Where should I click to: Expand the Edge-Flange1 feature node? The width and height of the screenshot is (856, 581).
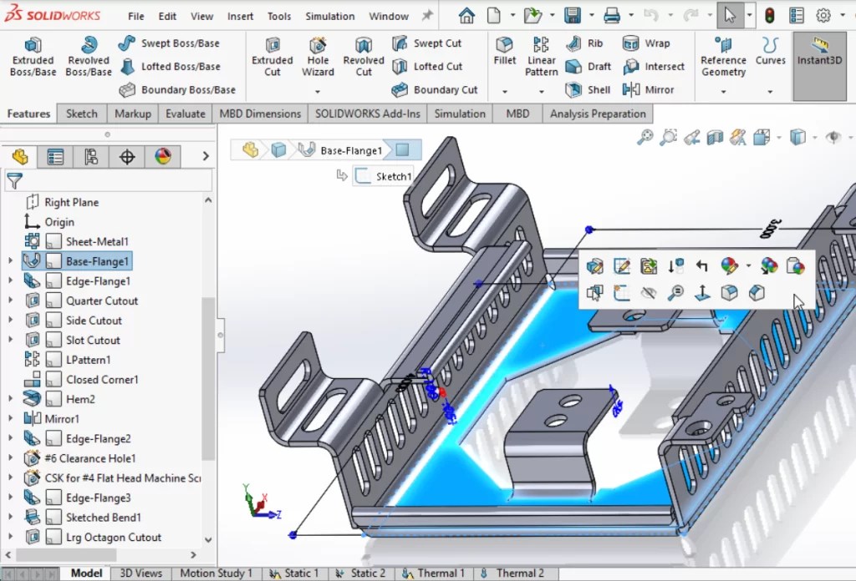[x=10, y=280]
